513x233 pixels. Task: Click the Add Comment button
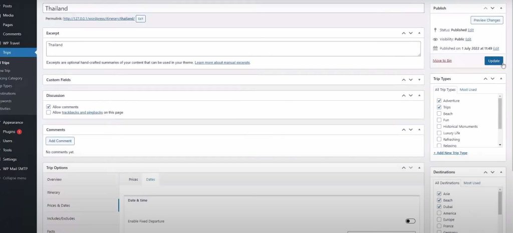(x=60, y=141)
